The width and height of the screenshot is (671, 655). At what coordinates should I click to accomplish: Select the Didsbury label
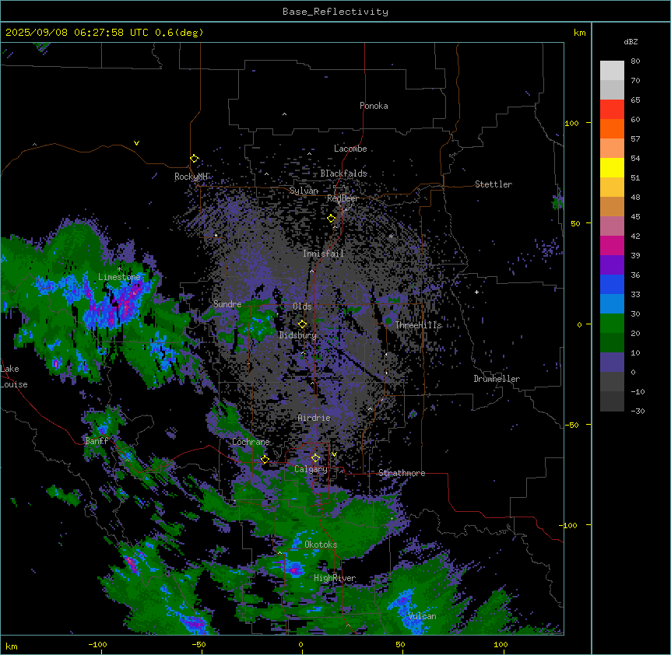point(298,335)
